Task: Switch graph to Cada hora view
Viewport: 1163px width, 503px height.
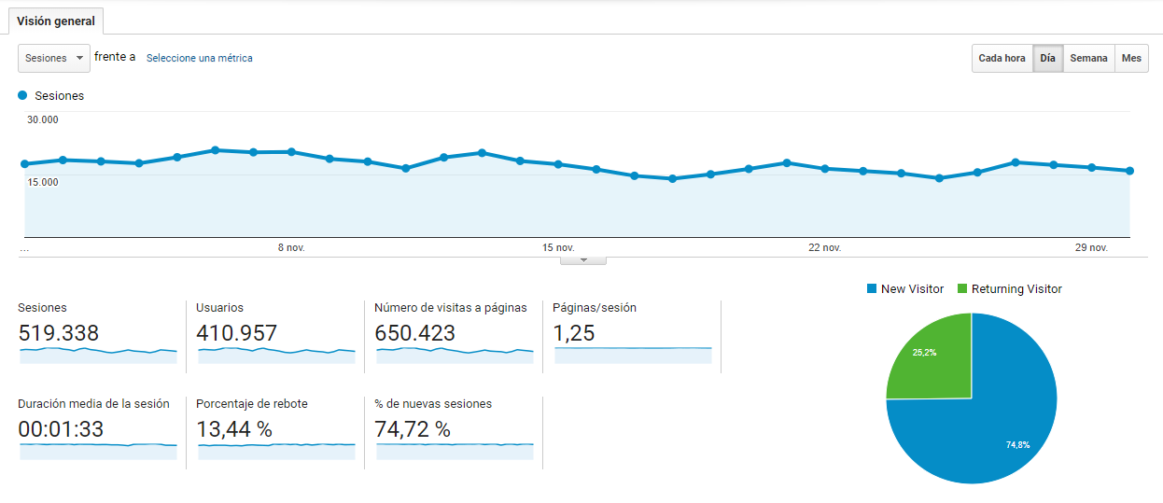Action: point(1002,58)
